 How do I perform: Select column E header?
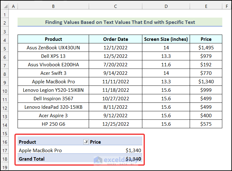(x=206, y=6)
